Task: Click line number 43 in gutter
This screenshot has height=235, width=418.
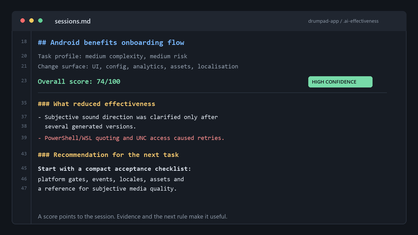Action: (24, 154)
